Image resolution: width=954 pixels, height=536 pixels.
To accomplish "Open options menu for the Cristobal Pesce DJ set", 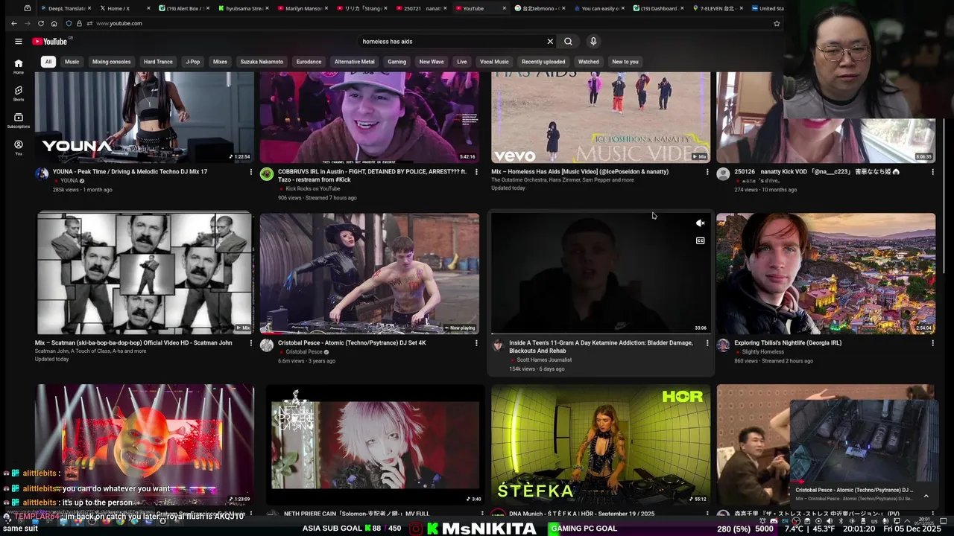I will tap(476, 343).
